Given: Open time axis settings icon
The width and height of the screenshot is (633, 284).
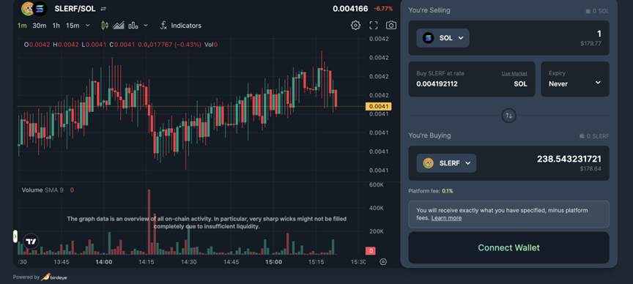Looking at the screenshot, I should 383,262.
